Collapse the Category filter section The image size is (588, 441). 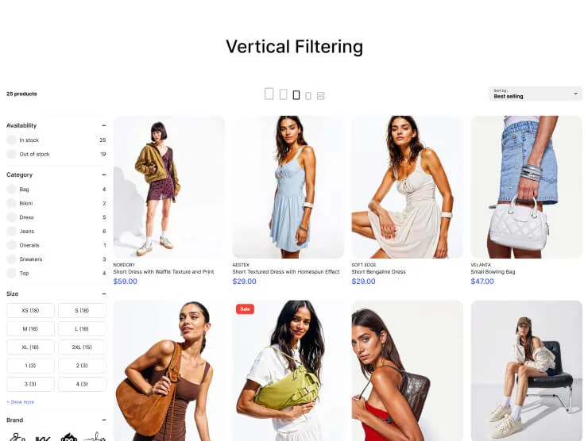click(x=104, y=174)
